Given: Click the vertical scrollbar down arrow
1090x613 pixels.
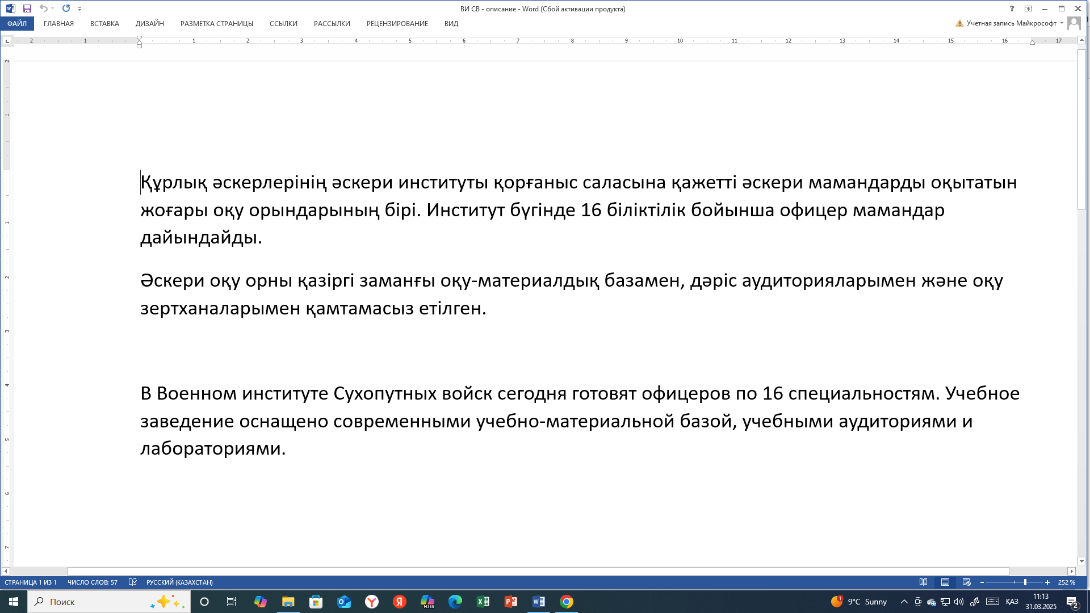Looking at the screenshot, I should click(x=1081, y=561).
